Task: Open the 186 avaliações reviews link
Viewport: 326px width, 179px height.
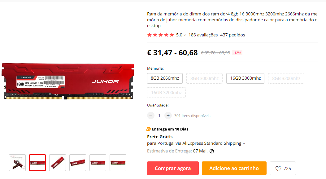Action: 203,35
